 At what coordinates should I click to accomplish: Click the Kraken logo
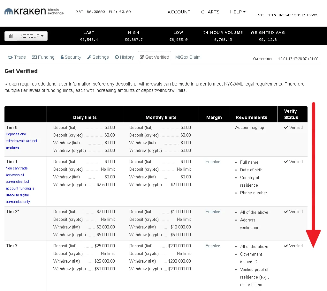[34, 11]
